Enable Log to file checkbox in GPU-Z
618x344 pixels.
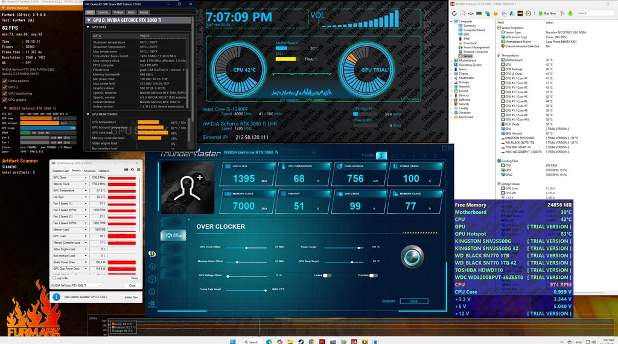pyautogui.click(x=54, y=278)
